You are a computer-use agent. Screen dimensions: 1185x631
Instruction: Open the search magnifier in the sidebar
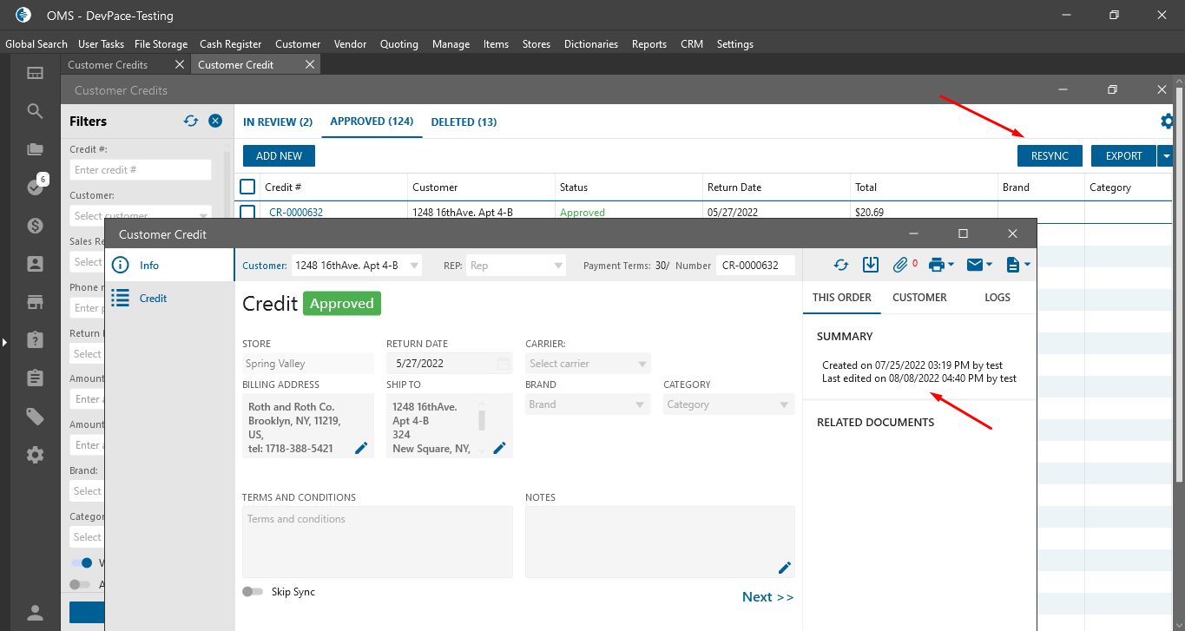pyautogui.click(x=35, y=111)
